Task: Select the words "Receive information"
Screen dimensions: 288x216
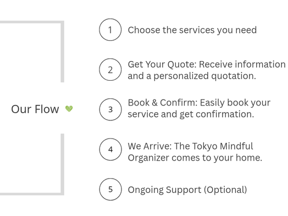Action: pyautogui.click(x=242, y=64)
